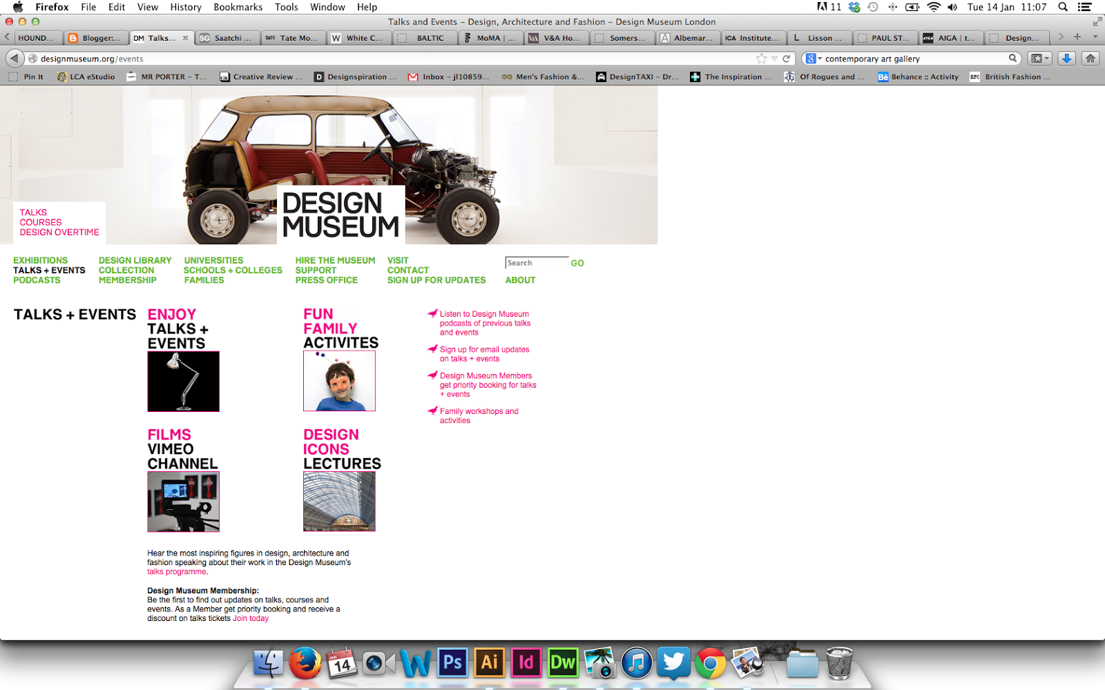Viewport: 1105px width, 690px height.
Task: Click the DESIGN OVERTIME link
Action: point(59,233)
